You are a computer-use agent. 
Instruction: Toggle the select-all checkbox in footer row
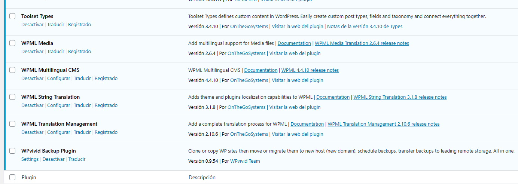click(x=12, y=177)
